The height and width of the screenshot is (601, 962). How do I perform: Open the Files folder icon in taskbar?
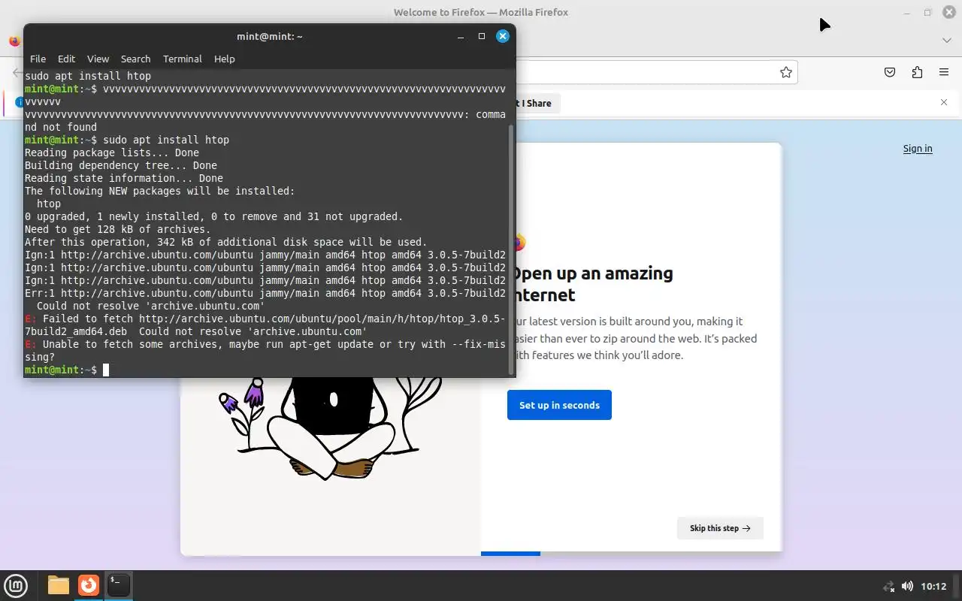[x=59, y=585]
